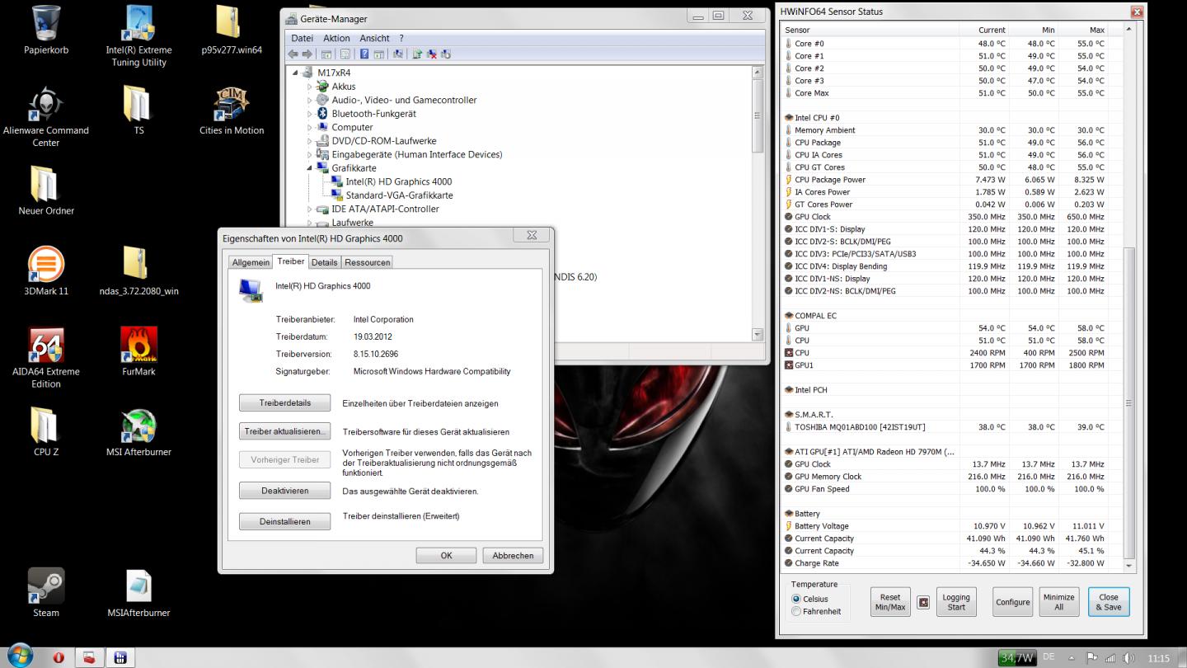
Task: Launch the Steam desktop shortcut
Action: tap(46, 593)
